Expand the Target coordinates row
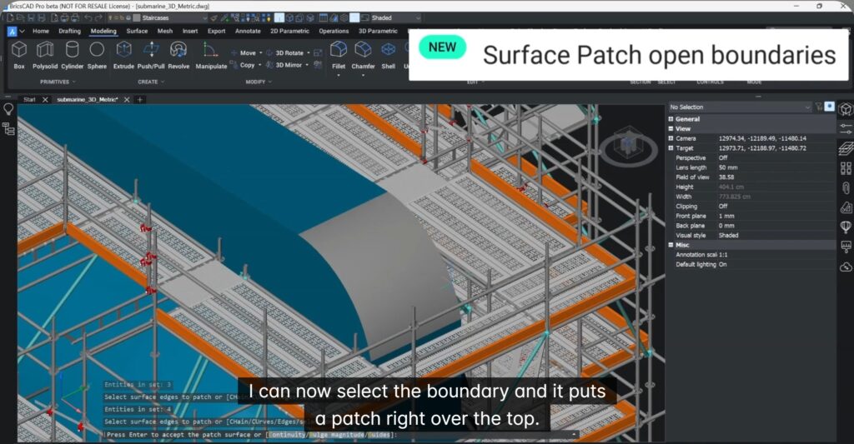The height and width of the screenshot is (444, 854). [x=671, y=148]
